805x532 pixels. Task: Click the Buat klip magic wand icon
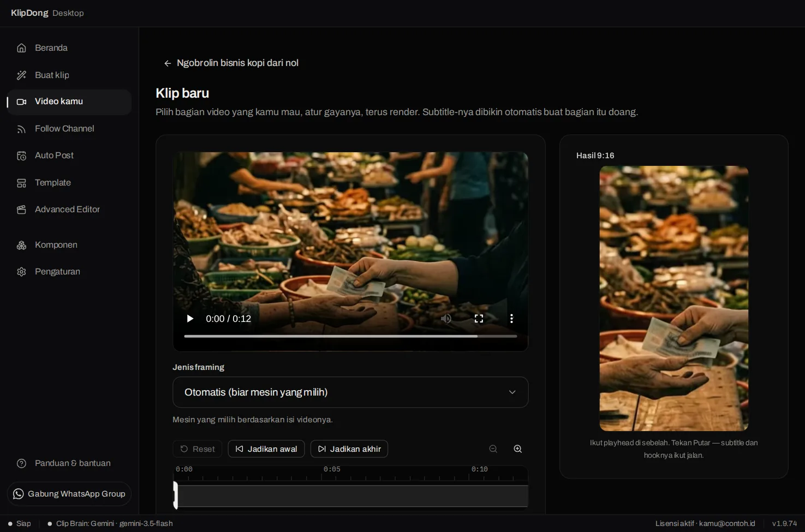point(21,75)
